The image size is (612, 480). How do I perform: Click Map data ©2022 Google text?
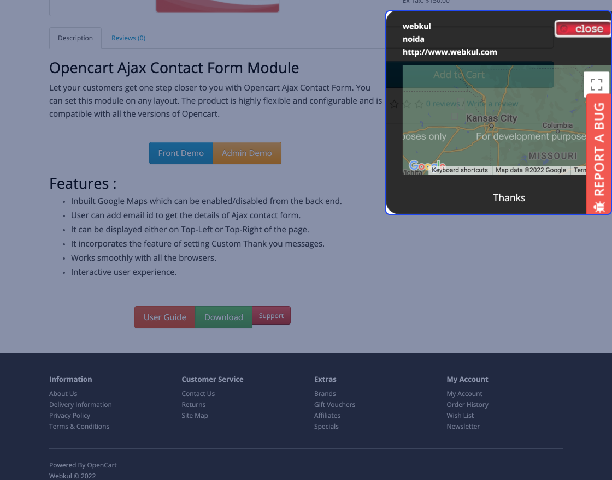pyautogui.click(x=531, y=170)
